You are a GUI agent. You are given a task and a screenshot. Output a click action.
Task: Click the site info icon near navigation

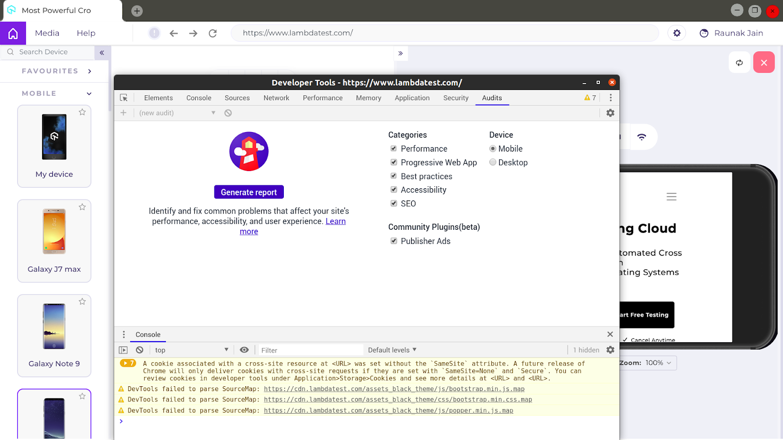pos(154,33)
